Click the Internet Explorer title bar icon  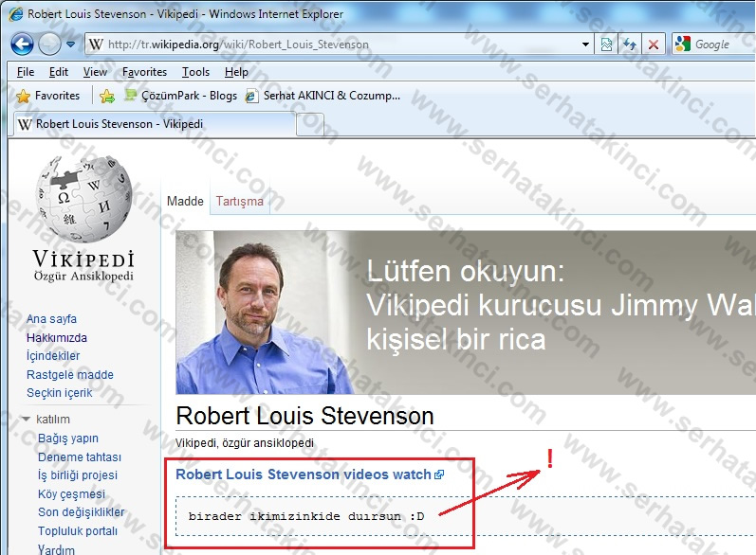coord(15,13)
